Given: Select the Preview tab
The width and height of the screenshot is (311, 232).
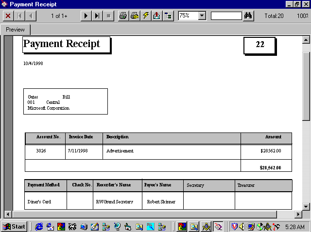Looking at the screenshot, I should 15,30.
